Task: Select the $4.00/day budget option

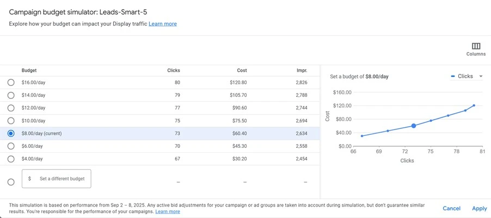Action: point(11,159)
